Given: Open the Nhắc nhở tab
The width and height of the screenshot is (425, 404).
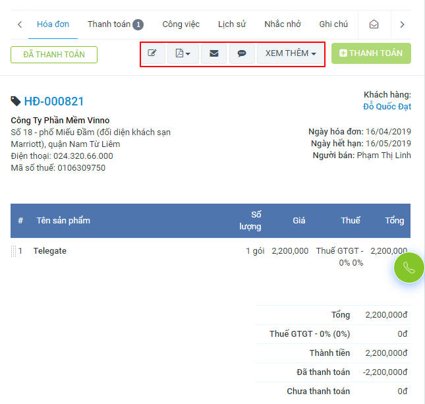Looking at the screenshot, I should [283, 24].
